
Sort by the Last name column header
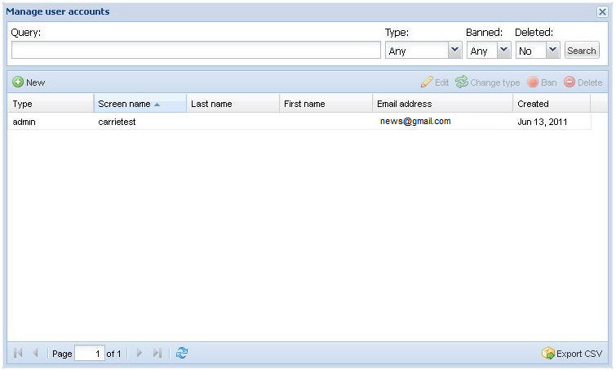233,104
